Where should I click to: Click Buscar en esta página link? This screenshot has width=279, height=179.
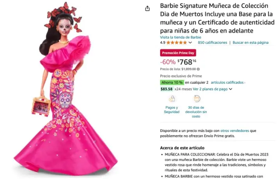coord(251,42)
